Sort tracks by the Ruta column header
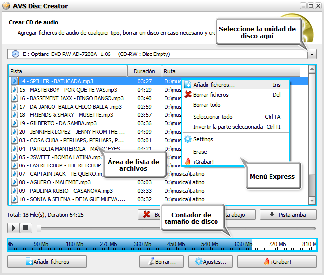The width and height of the screenshot is (324, 275). 231,71
